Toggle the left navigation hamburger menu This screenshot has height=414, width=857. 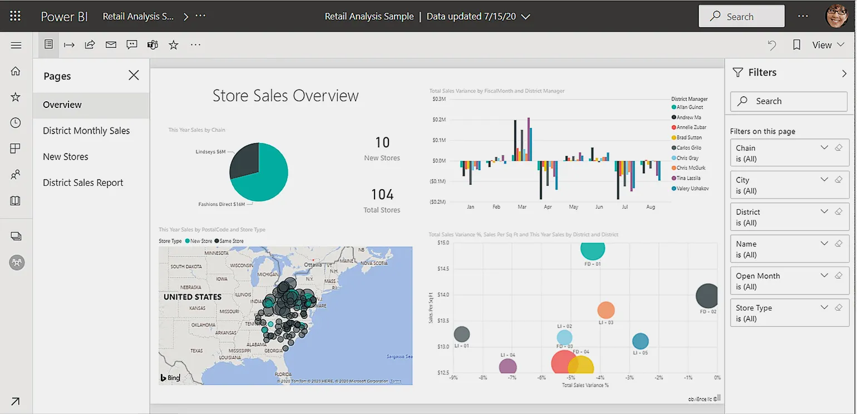click(16, 45)
